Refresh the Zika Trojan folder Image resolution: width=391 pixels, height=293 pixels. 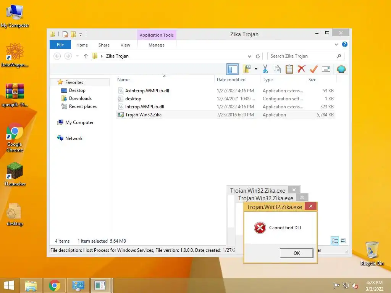[x=258, y=56]
